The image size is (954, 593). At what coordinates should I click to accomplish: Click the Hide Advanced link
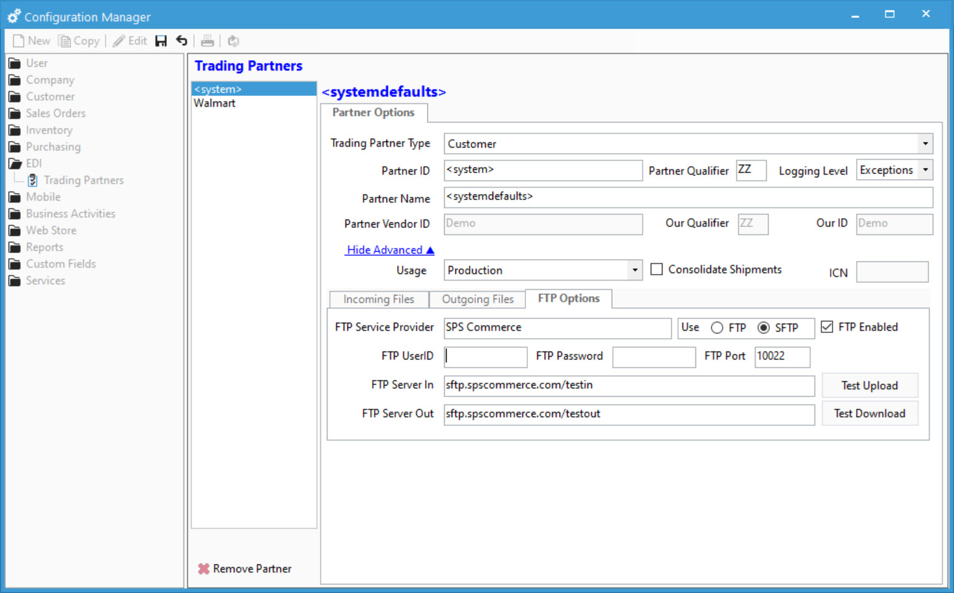pyautogui.click(x=390, y=250)
